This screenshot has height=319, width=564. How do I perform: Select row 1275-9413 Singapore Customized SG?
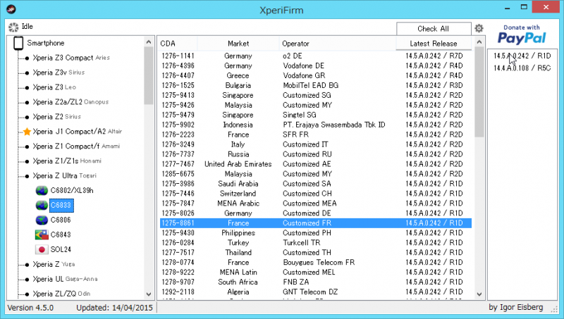[x=315, y=95]
